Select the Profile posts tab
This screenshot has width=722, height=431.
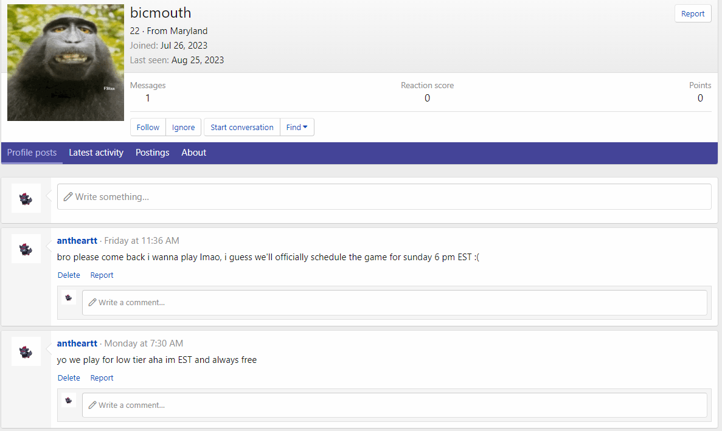click(x=32, y=153)
